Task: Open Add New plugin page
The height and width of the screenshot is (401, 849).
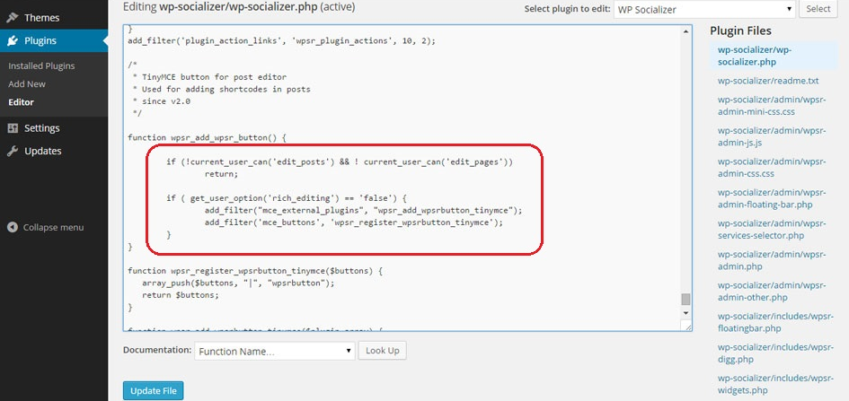Action: click(27, 83)
